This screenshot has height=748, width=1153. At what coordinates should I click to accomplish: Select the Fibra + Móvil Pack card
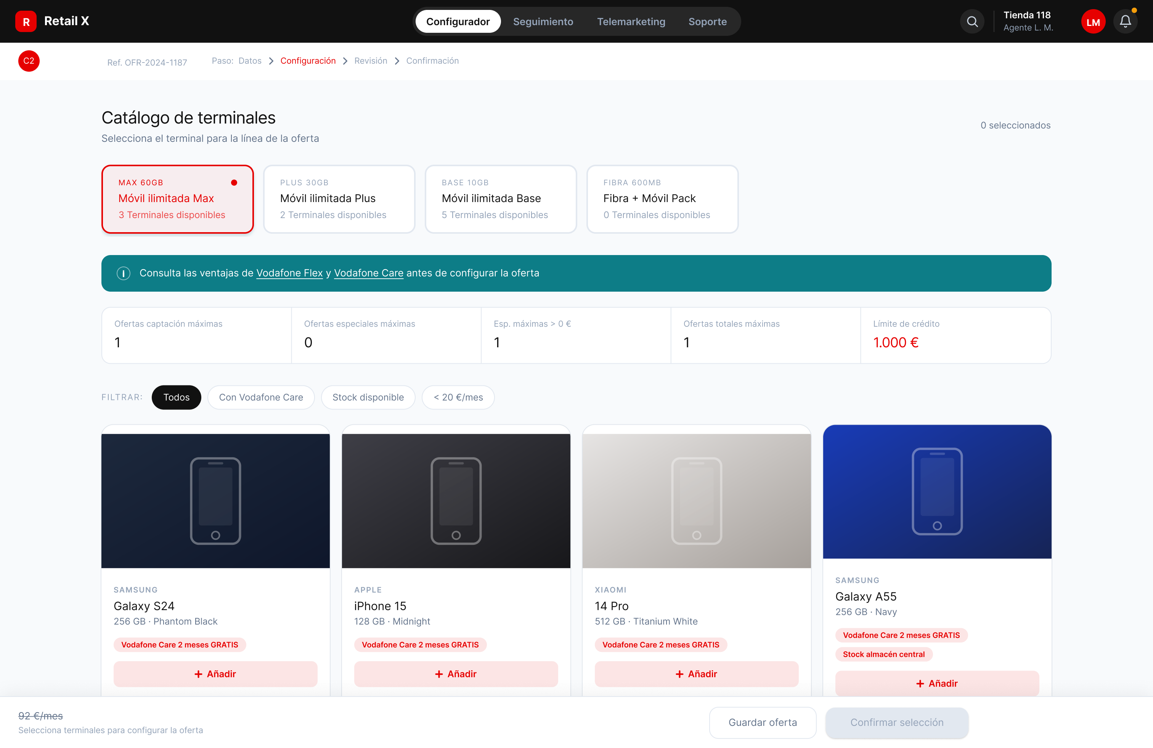[662, 199]
